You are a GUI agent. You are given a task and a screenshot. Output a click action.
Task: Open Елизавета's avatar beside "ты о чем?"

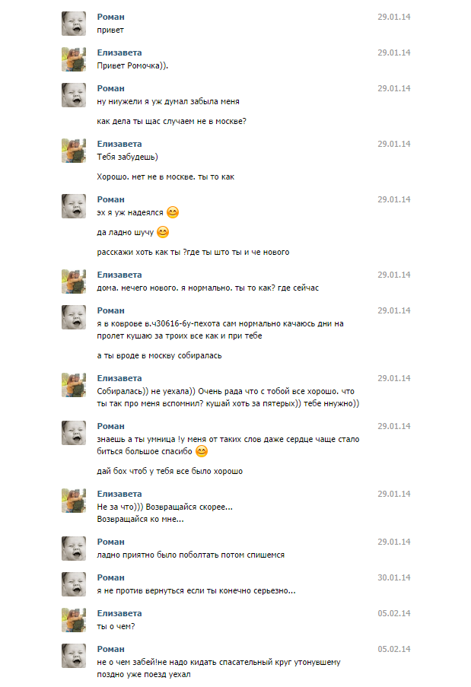click(x=74, y=620)
